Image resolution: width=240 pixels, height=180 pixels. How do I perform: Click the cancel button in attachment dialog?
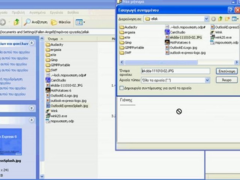(226, 80)
